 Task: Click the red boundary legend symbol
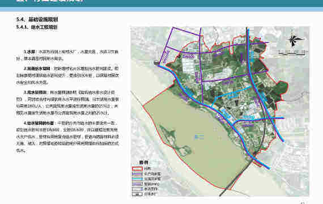click(x=137, y=169)
